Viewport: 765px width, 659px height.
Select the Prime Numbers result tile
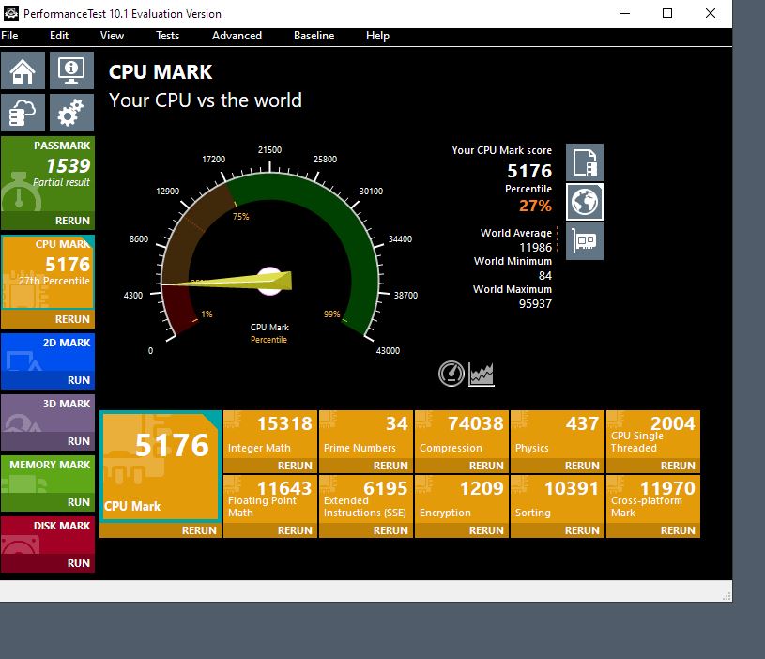click(x=366, y=434)
